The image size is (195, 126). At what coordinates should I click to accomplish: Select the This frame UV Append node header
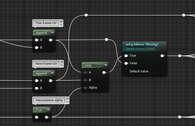coord(44,33)
